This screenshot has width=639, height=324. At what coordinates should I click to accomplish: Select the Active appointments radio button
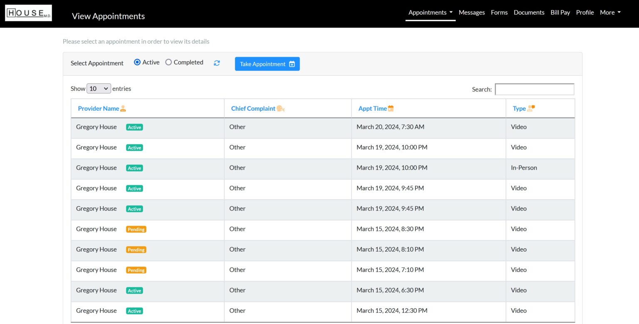pos(137,62)
